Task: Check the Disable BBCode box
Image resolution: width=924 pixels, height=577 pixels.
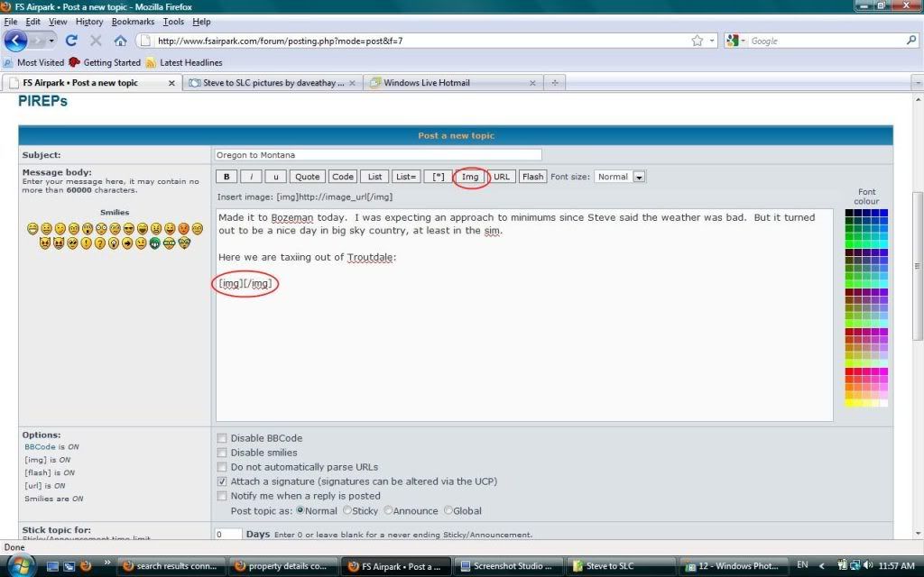Action: [x=222, y=438]
